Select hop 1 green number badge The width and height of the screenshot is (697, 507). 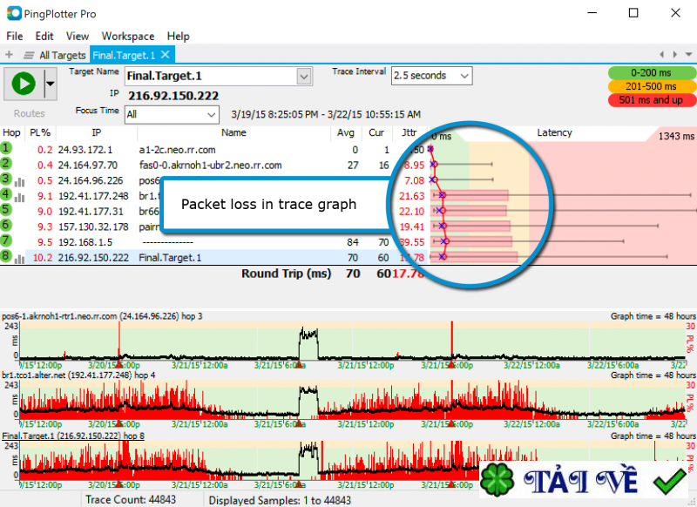pyautogui.click(x=4, y=147)
